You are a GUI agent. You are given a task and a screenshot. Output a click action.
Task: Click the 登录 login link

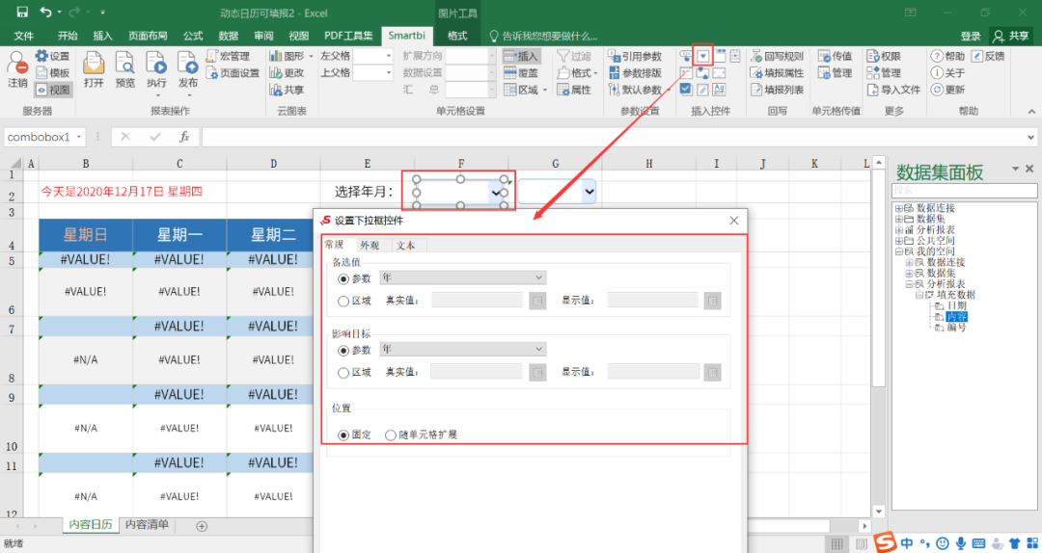pyautogui.click(x=971, y=36)
